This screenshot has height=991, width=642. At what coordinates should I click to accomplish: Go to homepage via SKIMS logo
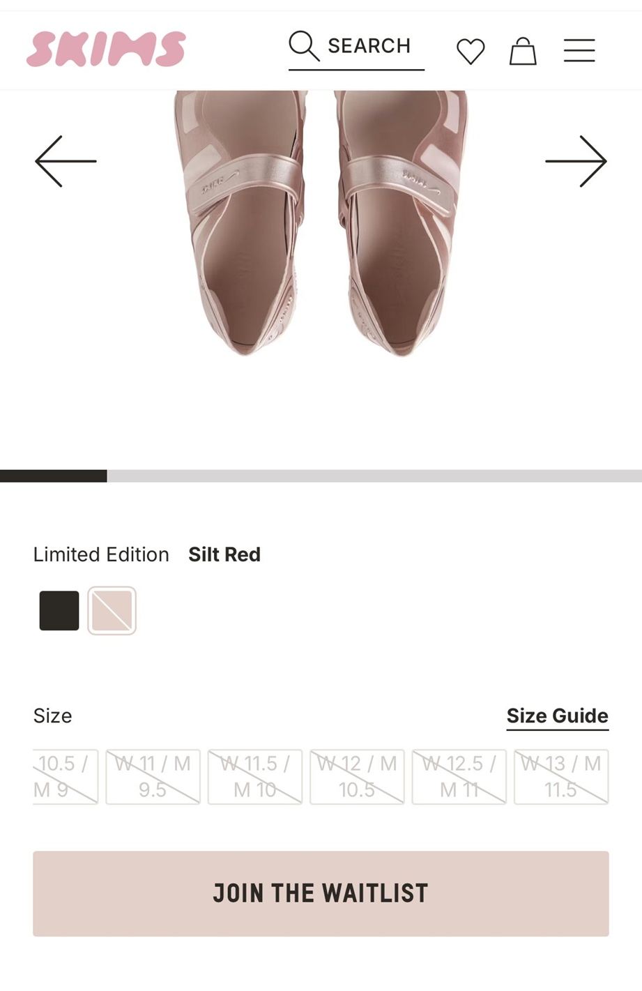(x=106, y=49)
